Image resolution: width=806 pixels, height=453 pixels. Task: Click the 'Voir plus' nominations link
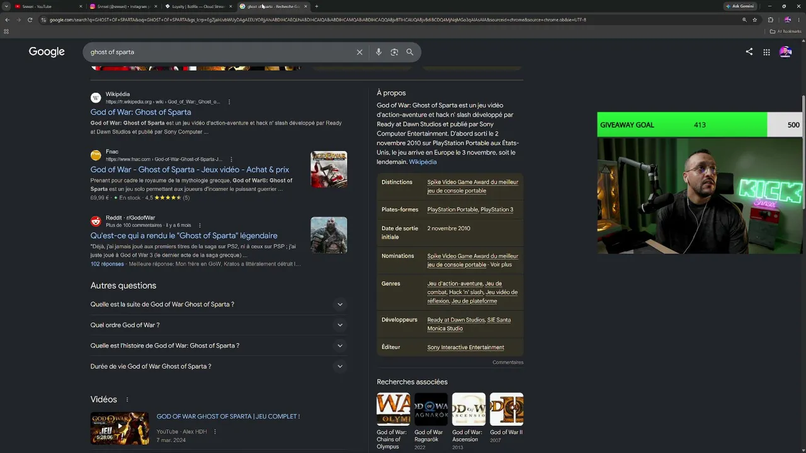(x=501, y=265)
